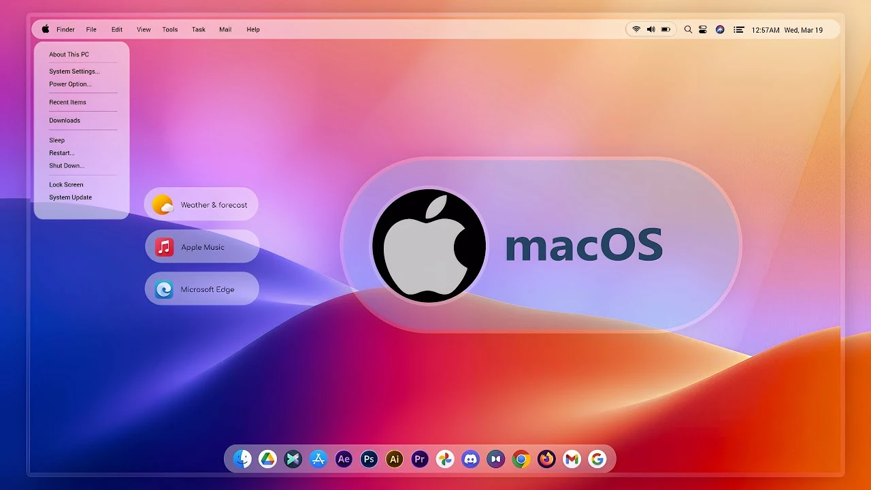
Task: Open the green X app in dock
Action: pyautogui.click(x=293, y=459)
